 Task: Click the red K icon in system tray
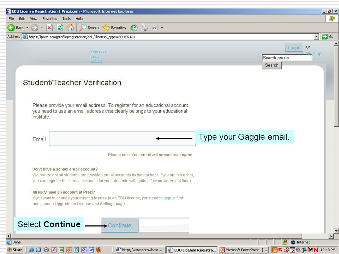[280, 250]
